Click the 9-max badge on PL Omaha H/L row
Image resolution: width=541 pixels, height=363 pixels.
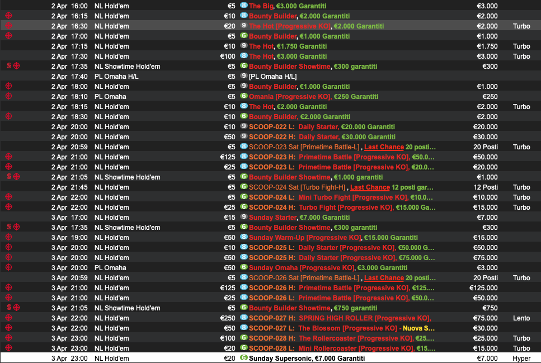click(x=243, y=76)
